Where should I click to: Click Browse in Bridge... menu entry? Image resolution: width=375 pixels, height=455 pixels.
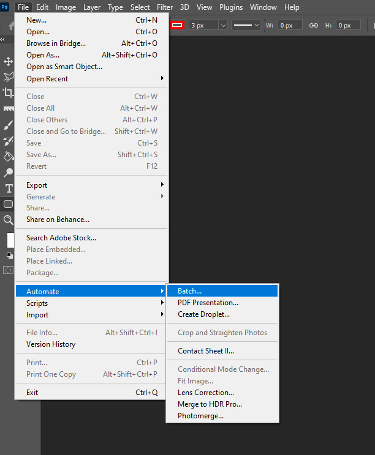(92, 43)
